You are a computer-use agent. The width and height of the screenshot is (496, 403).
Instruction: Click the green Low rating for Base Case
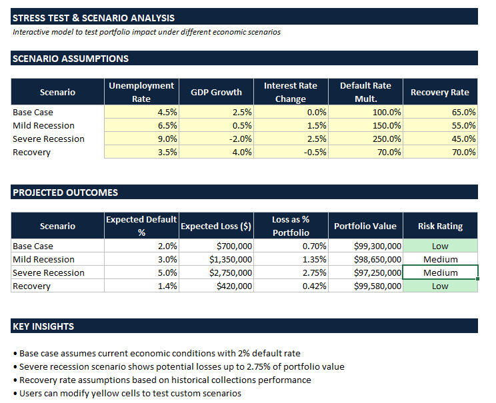click(x=440, y=246)
